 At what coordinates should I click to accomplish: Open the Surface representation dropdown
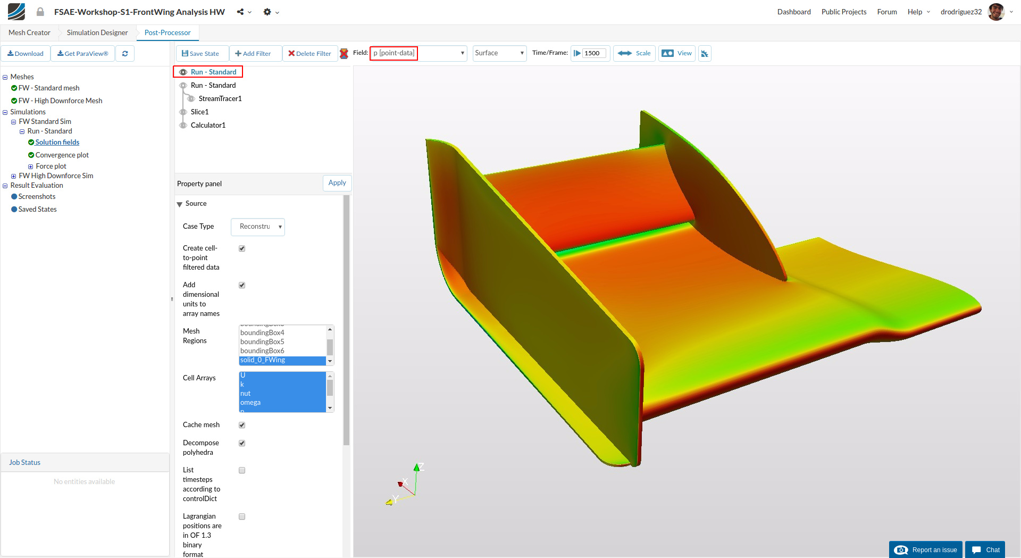499,53
